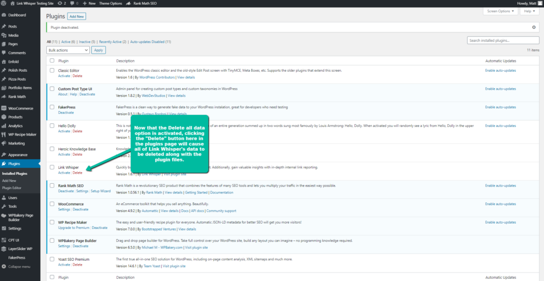The image size is (544, 281).
Task: Check the Classic Editor plugin checkbox
Action: coord(52,71)
